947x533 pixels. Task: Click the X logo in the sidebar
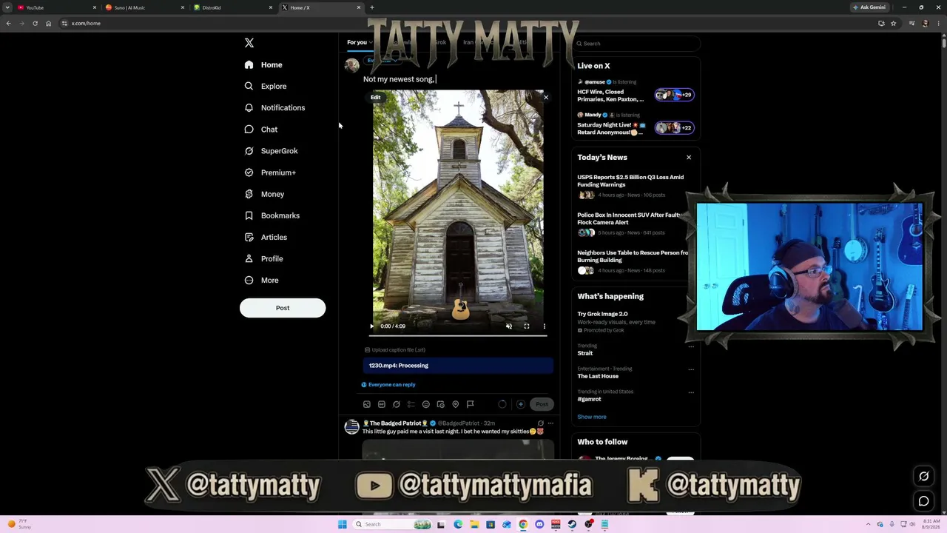pos(249,43)
